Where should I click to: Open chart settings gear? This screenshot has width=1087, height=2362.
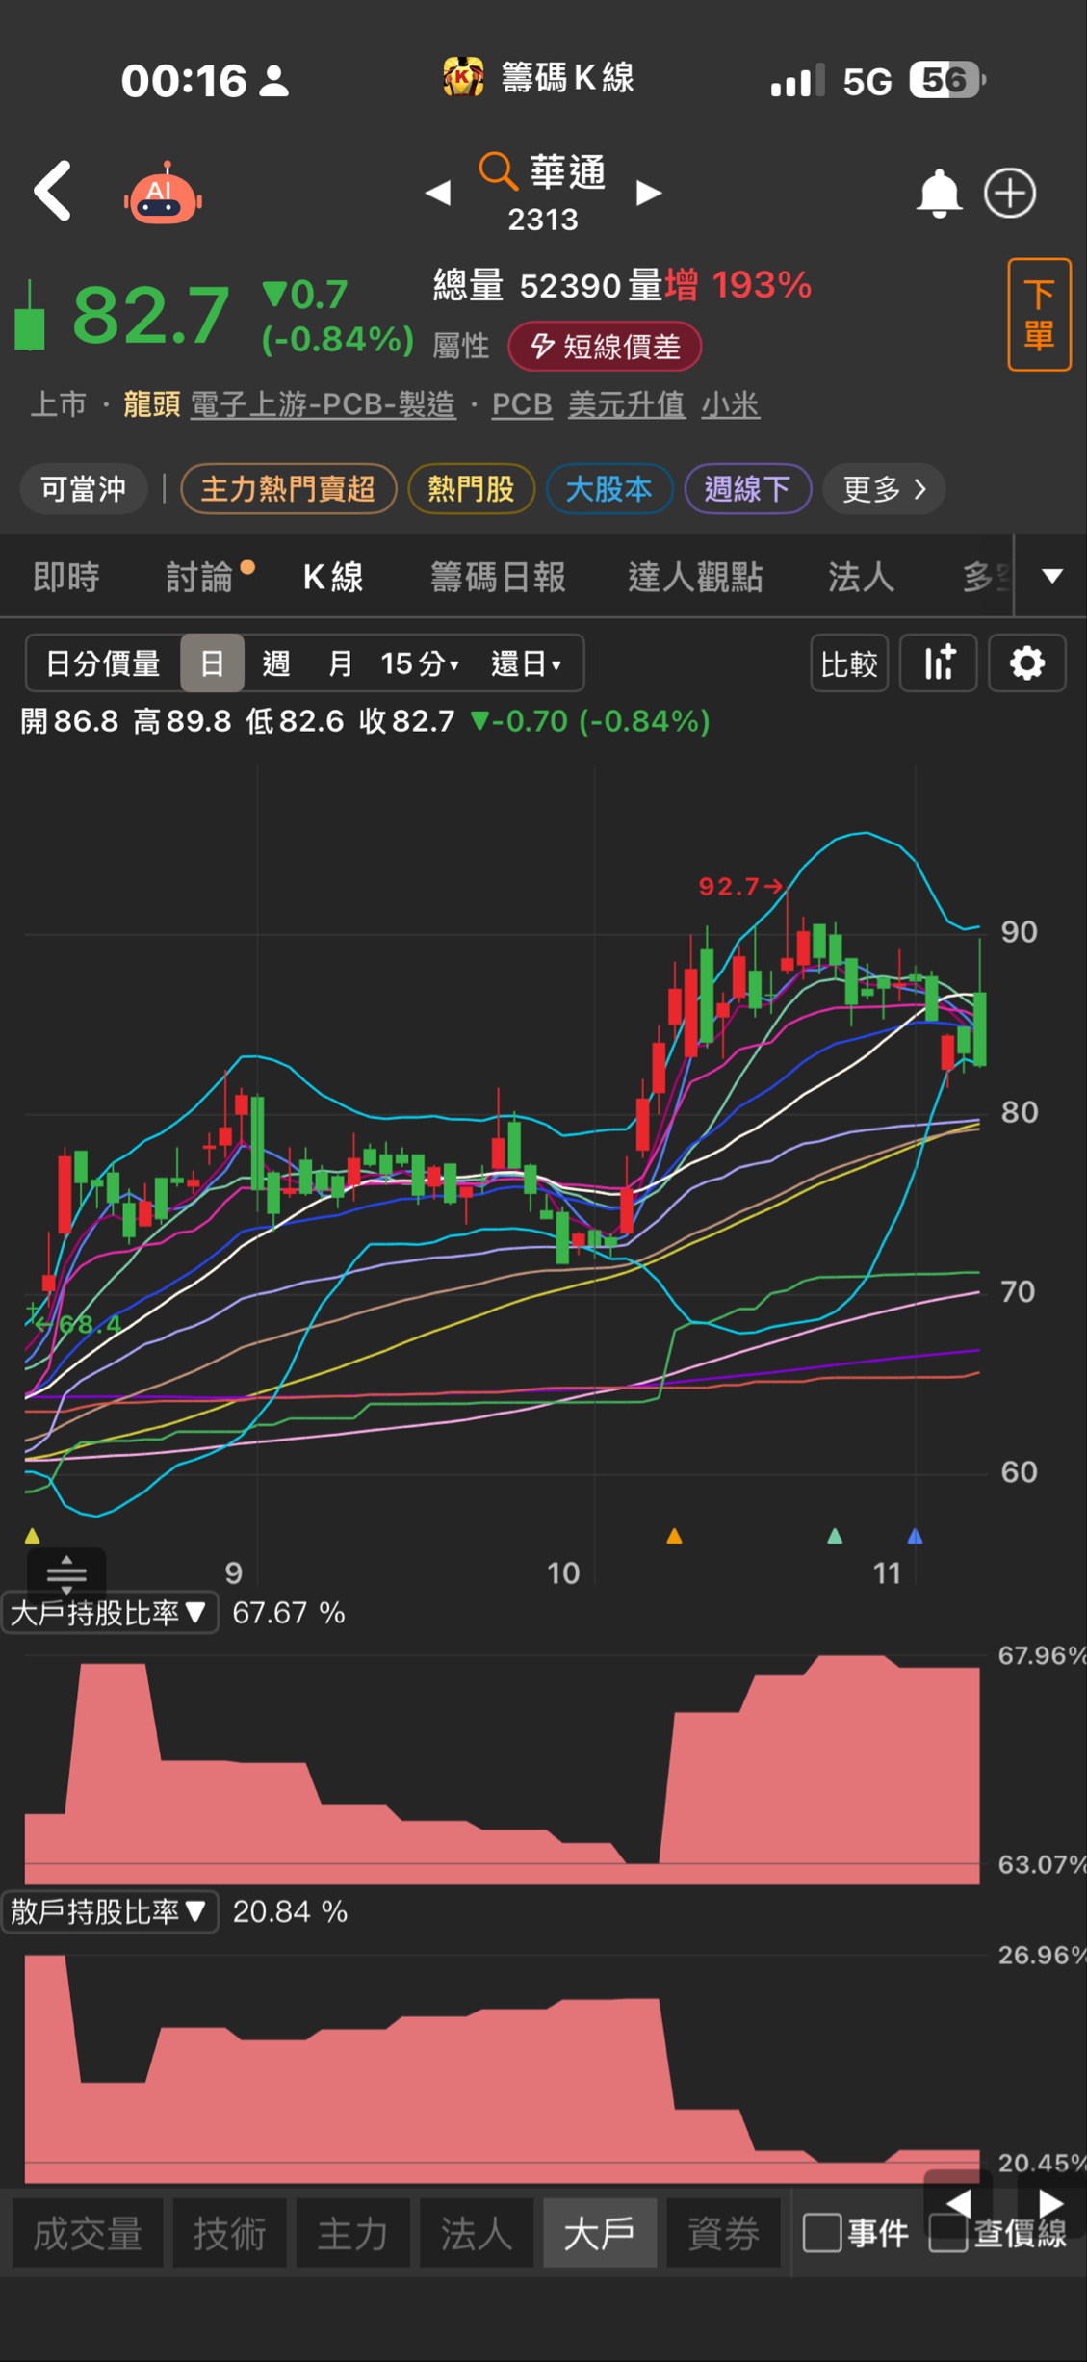pyautogui.click(x=1026, y=663)
